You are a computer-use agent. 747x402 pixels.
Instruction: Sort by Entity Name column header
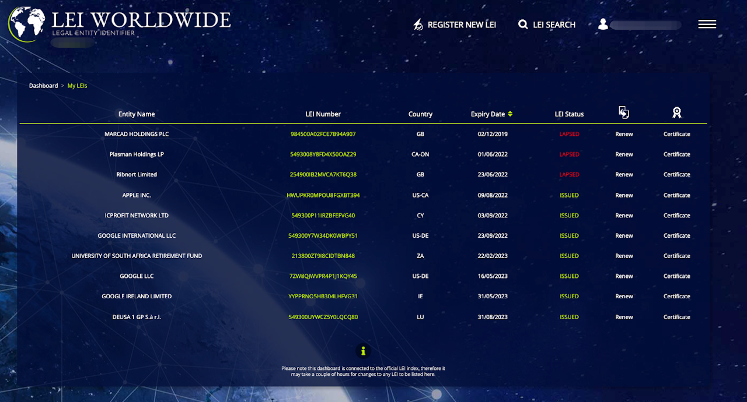137,114
